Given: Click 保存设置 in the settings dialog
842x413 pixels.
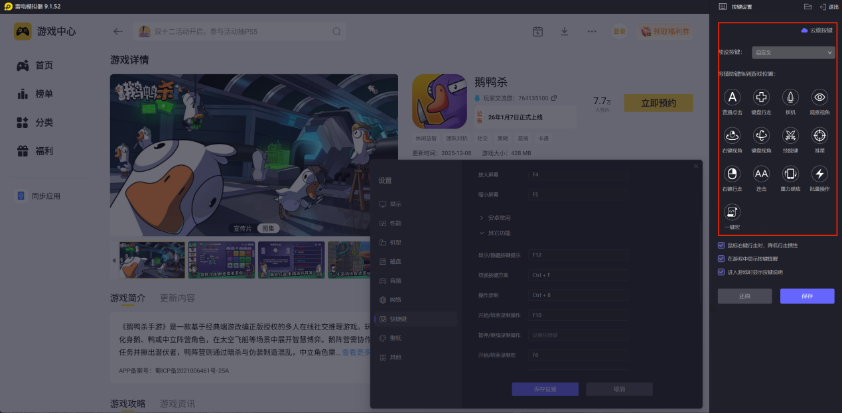Looking at the screenshot, I should coord(545,389).
